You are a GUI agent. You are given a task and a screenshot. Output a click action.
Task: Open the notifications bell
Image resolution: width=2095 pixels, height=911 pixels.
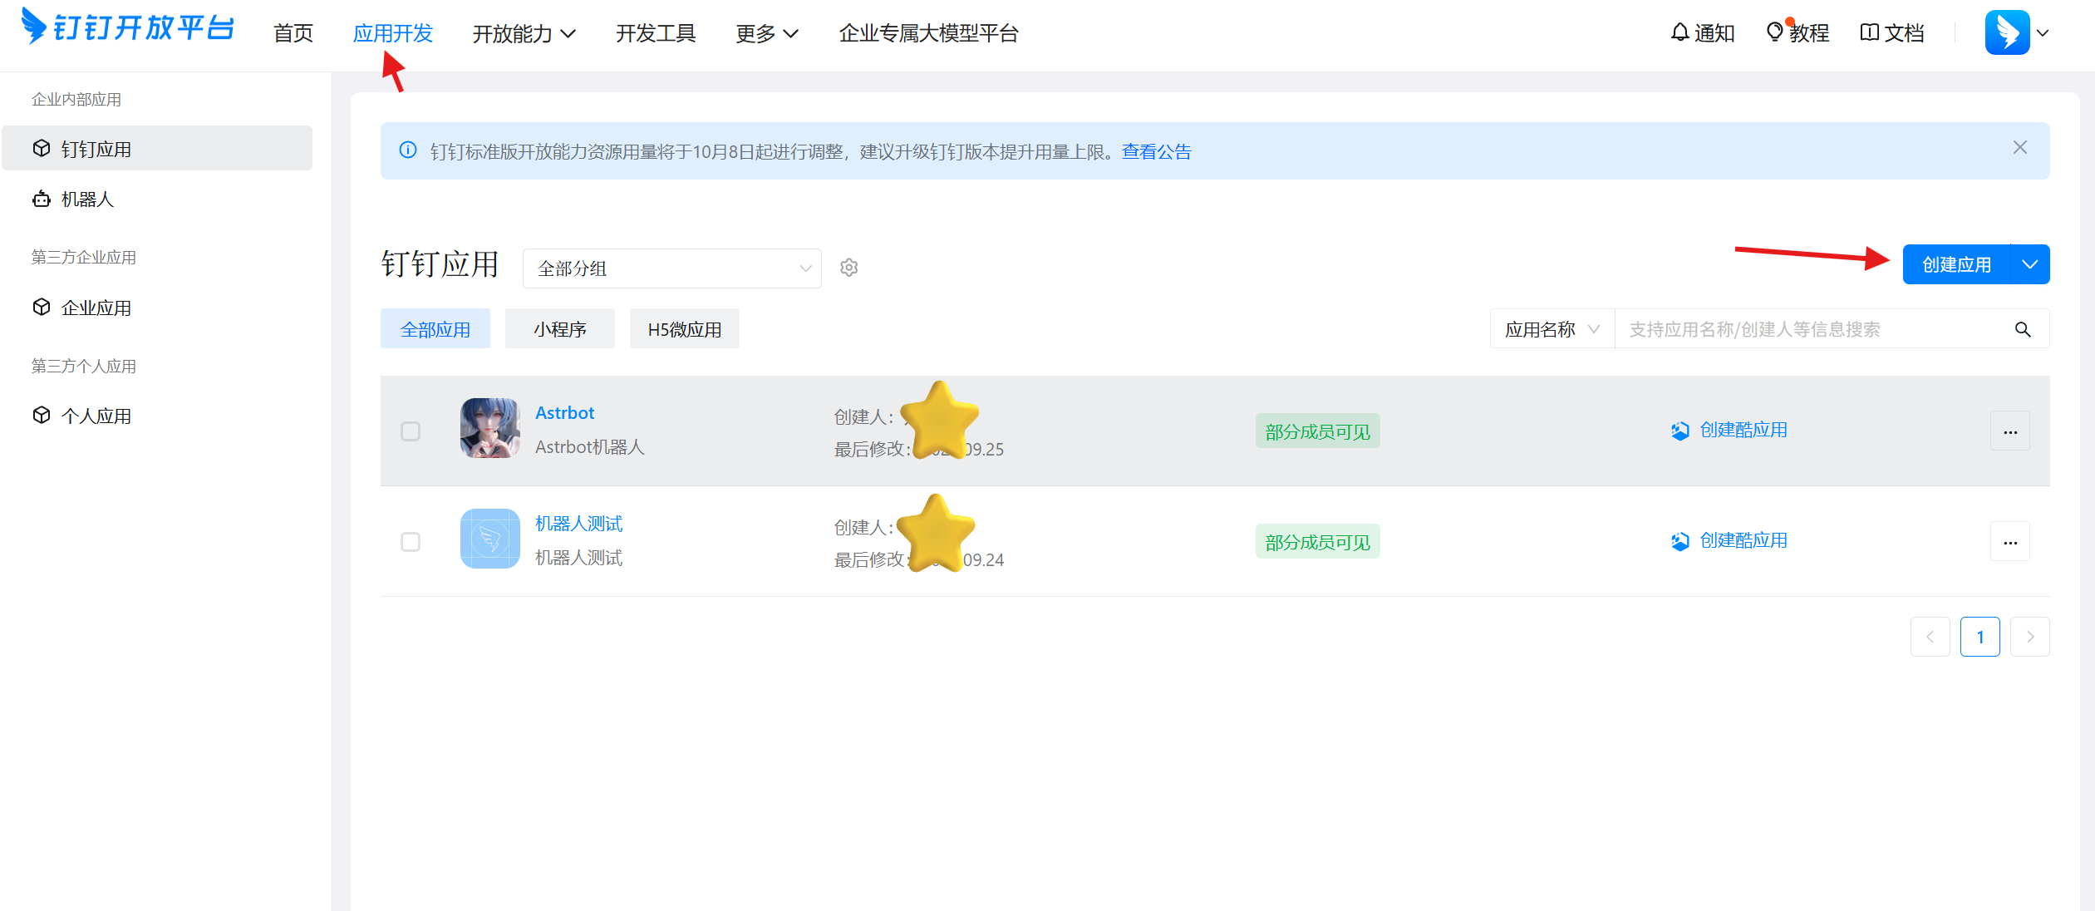coord(1679,32)
